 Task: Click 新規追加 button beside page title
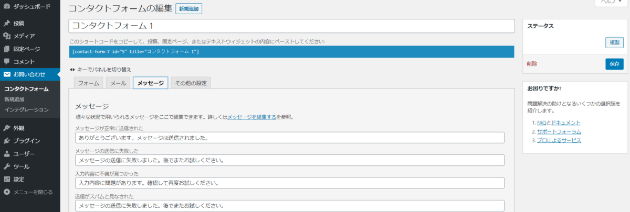click(189, 9)
